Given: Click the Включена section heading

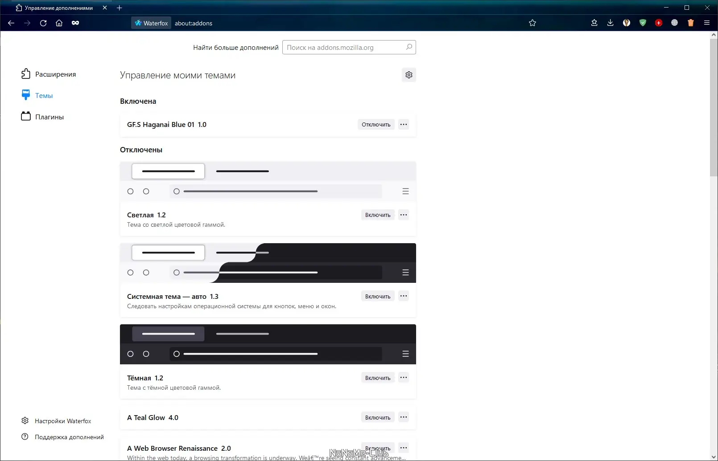Looking at the screenshot, I should [138, 101].
